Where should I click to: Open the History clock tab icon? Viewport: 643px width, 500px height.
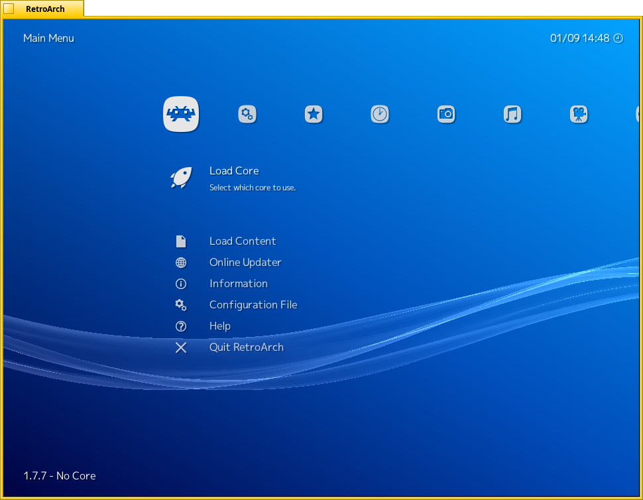coord(380,114)
